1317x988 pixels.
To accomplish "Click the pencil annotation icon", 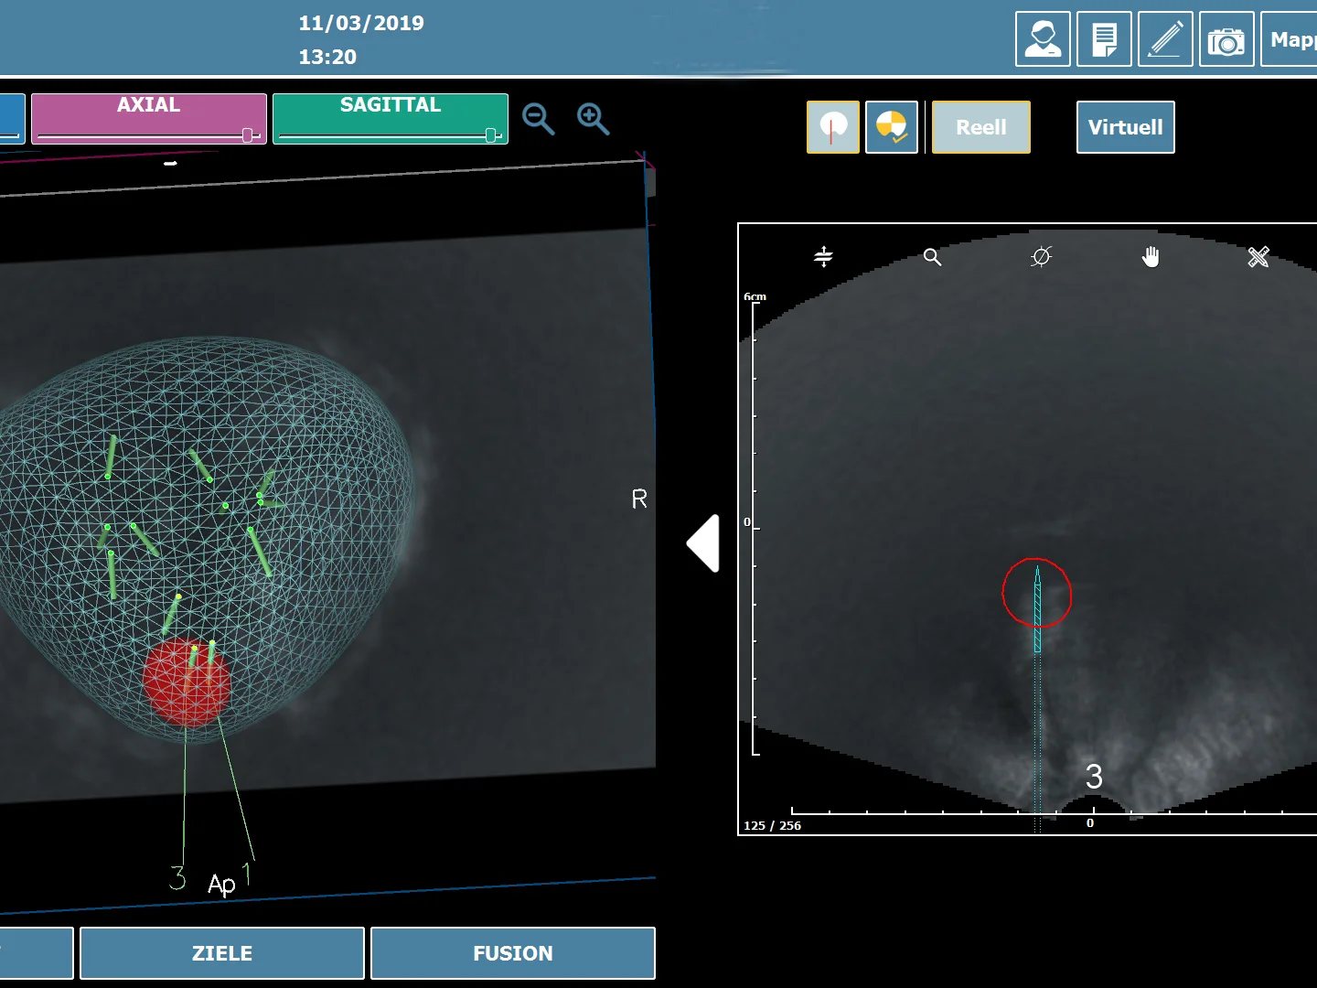I will click(x=1165, y=39).
